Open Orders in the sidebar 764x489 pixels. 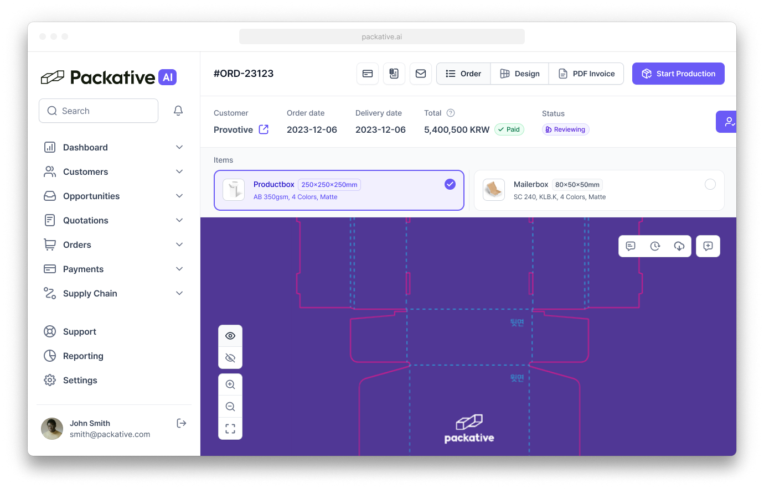coord(114,245)
